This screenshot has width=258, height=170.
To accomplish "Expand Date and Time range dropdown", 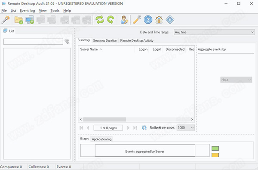I will point(214,32).
